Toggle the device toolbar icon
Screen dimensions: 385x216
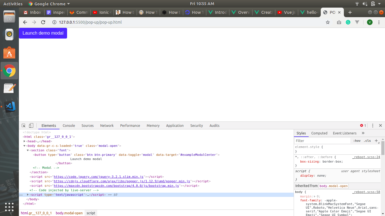click(x=31, y=126)
